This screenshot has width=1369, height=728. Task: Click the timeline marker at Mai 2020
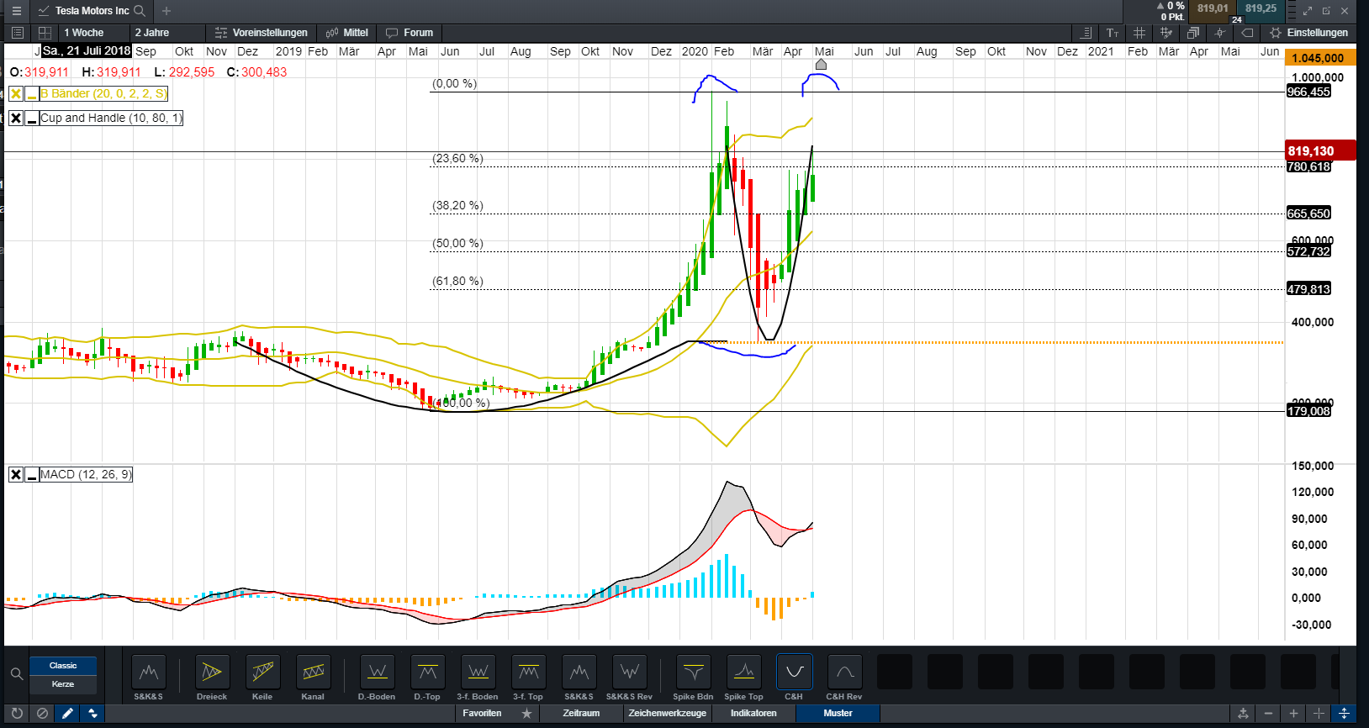point(821,65)
